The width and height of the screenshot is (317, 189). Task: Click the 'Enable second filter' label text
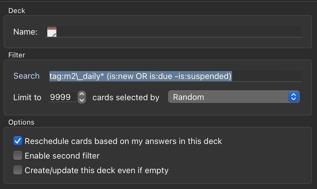point(62,156)
